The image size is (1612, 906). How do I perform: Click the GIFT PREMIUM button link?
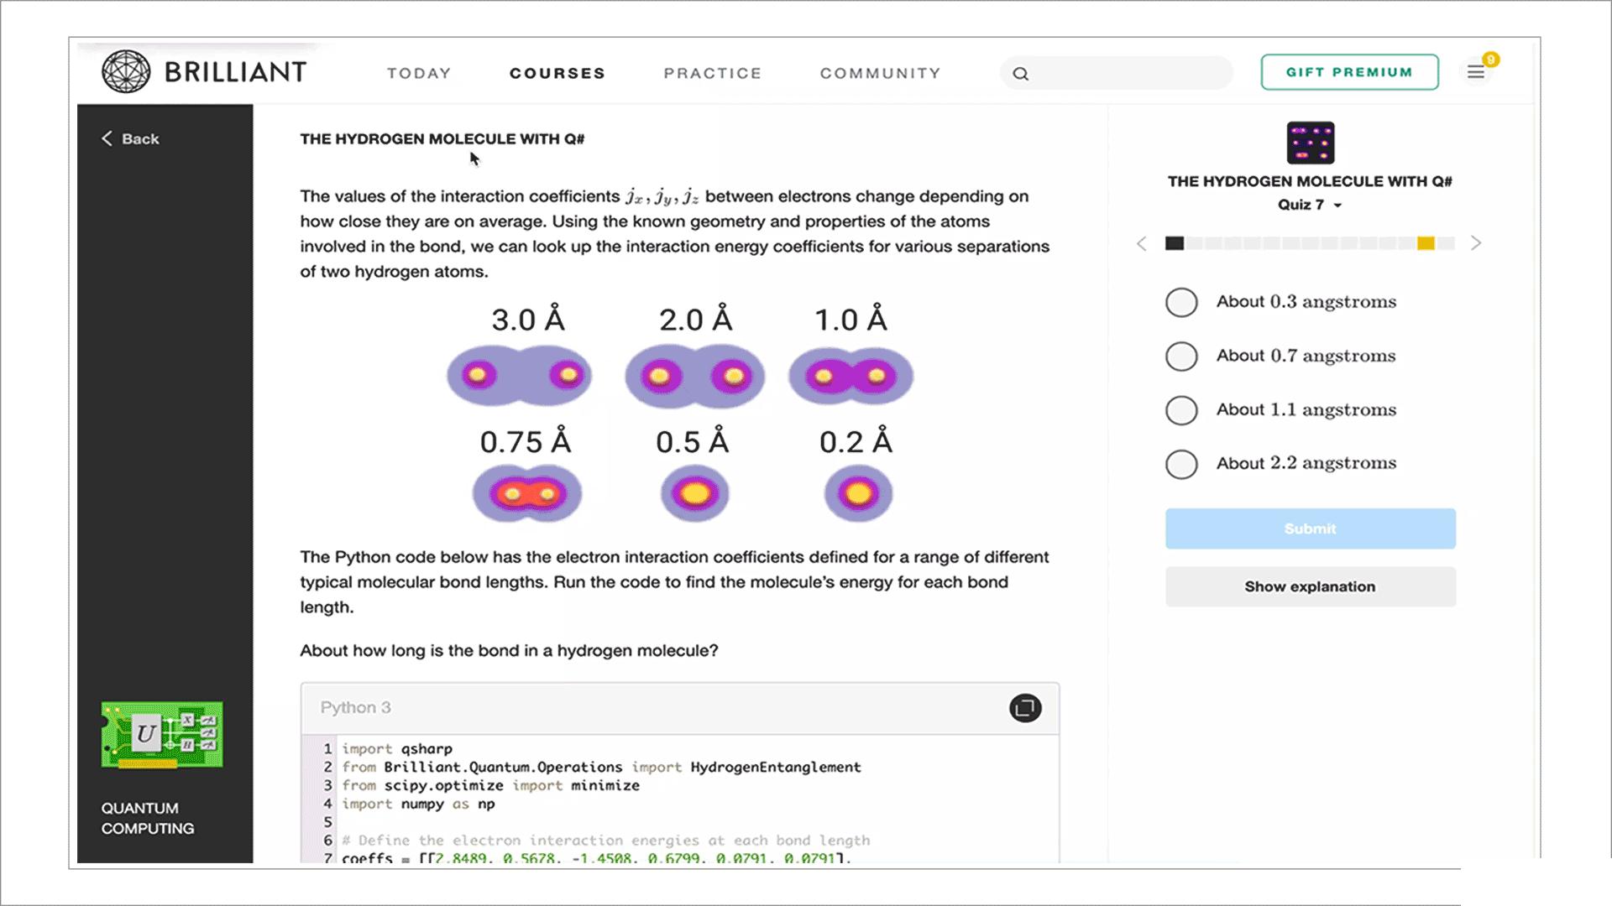[x=1349, y=72]
